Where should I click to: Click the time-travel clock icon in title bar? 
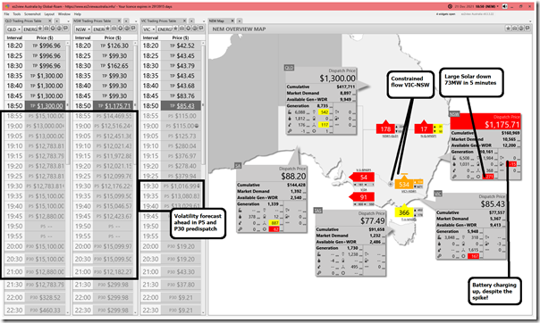pyautogui.click(x=450, y=6)
